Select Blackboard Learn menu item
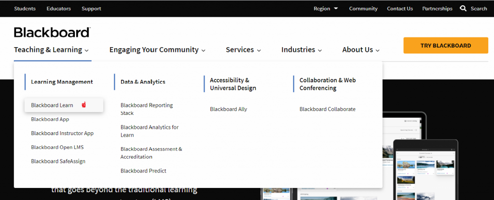Screen dimensions: 494x200 64,105
